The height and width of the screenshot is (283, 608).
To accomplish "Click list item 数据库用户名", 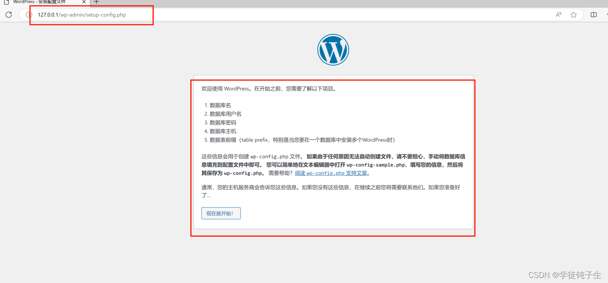I will click(226, 114).
